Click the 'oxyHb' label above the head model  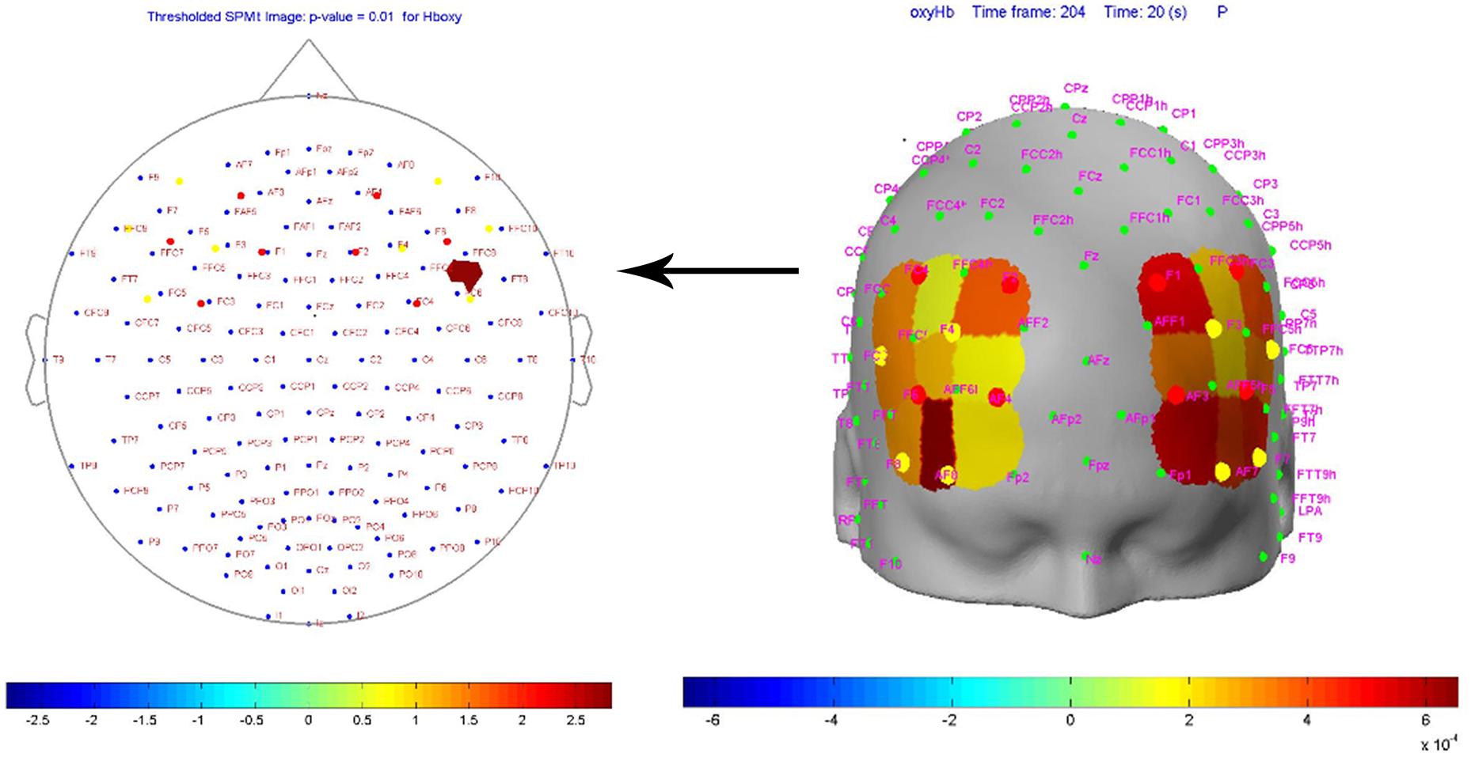point(932,12)
